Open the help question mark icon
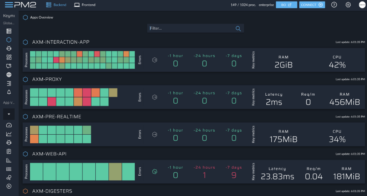The image size is (367, 196). pos(334,5)
